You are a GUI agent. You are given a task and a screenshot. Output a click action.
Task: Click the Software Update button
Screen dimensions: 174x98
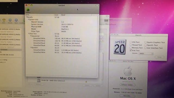[x=128, y=85]
